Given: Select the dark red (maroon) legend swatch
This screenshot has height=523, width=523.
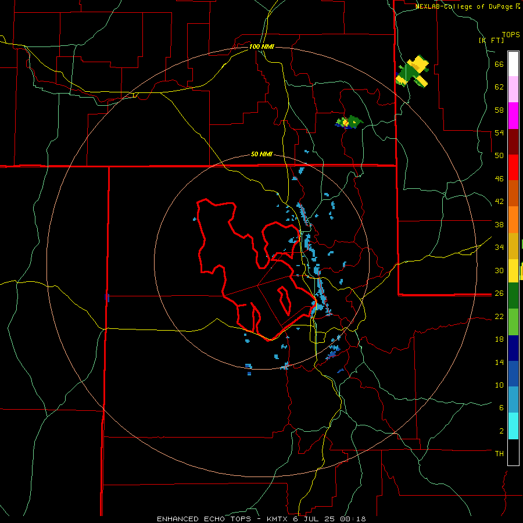Looking at the screenshot, I should click(513, 142).
